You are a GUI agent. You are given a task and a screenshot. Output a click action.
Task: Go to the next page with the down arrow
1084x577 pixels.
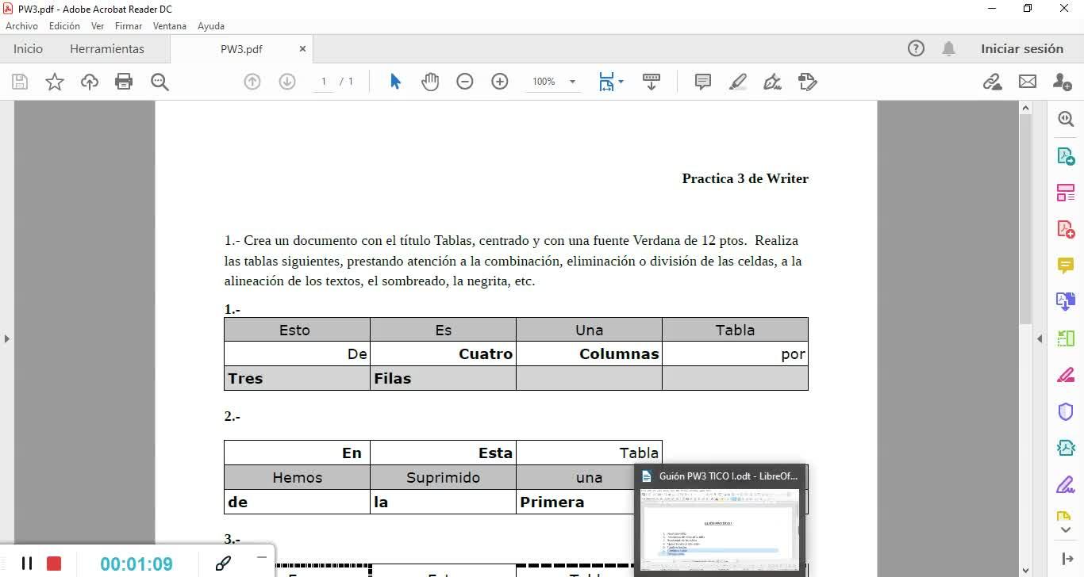[287, 82]
